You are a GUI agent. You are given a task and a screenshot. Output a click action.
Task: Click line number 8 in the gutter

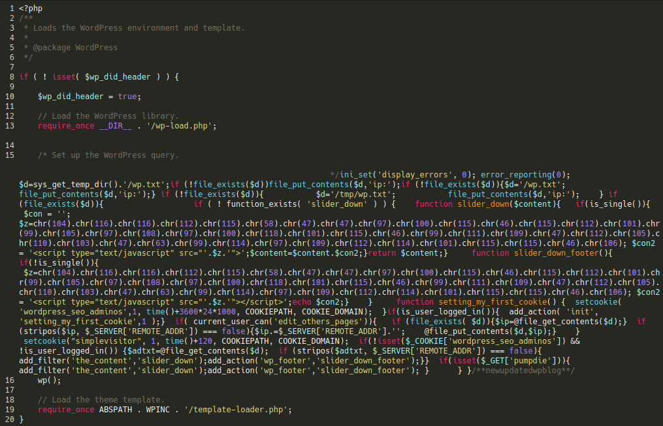tap(12, 77)
